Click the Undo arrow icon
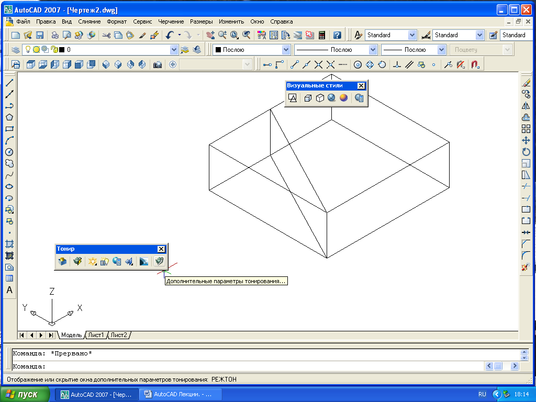536x402 pixels. tap(170, 35)
